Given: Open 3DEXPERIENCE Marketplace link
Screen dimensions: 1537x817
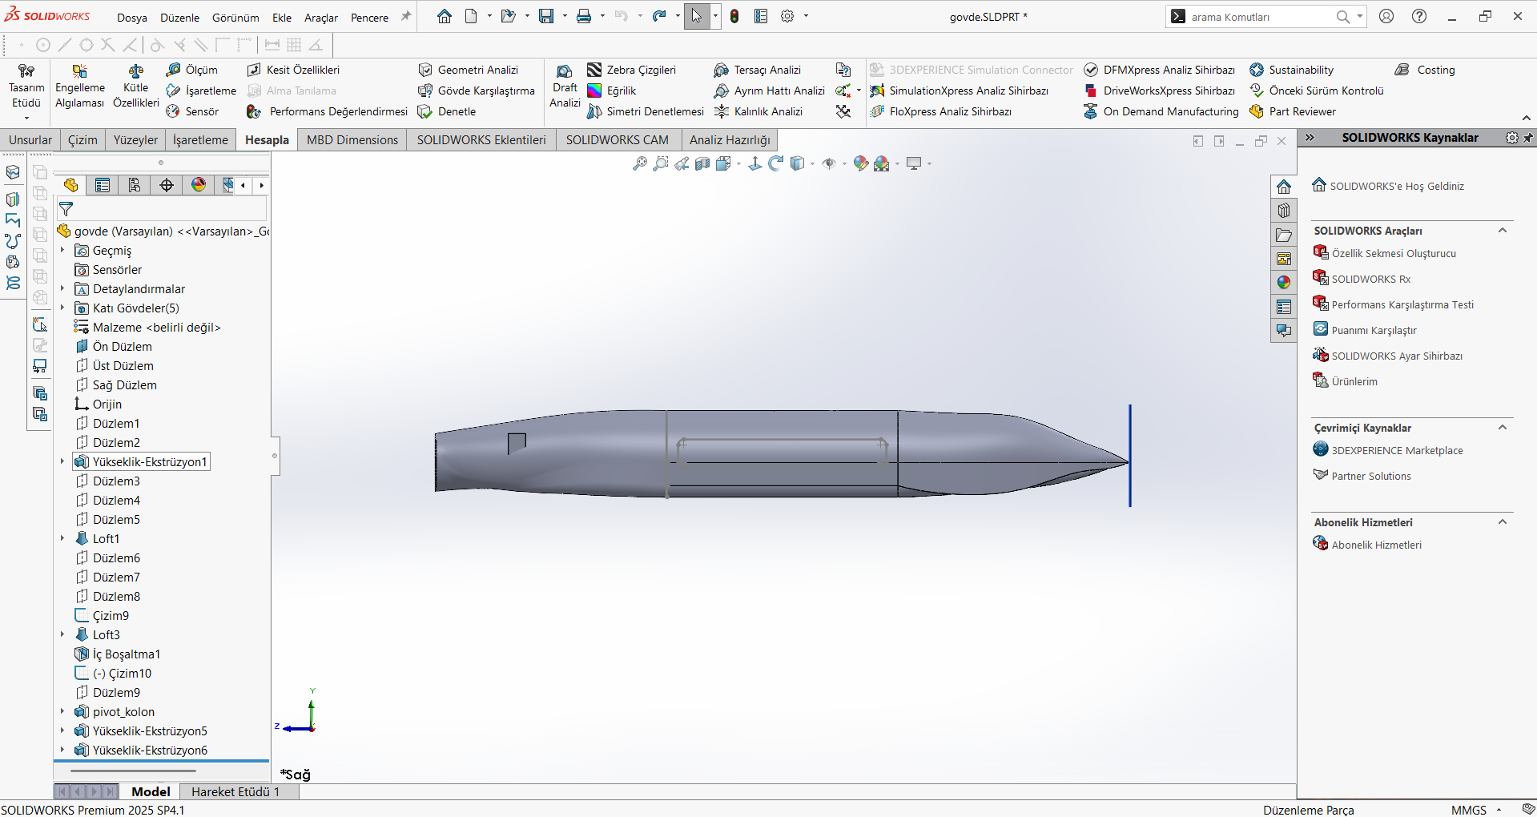Looking at the screenshot, I should pos(1397,450).
